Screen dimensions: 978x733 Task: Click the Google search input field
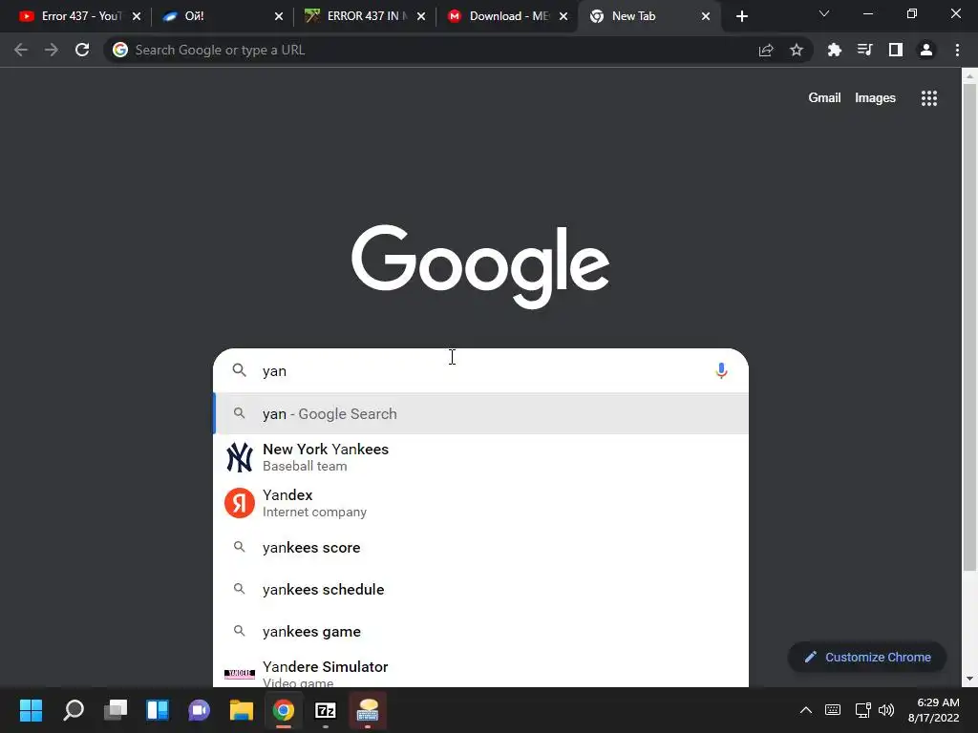point(480,371)
